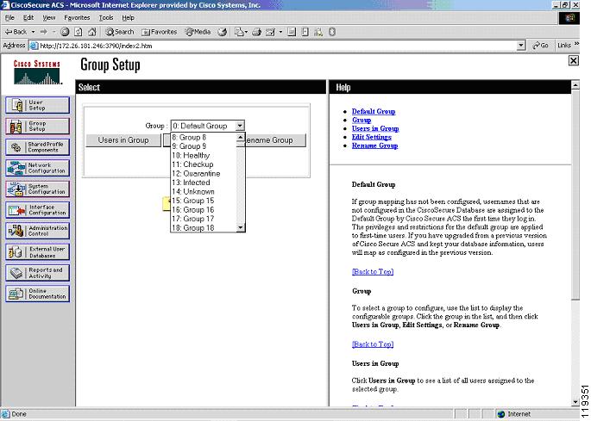This screenshot has width=591, height=421.
Task: Click the Rename Group button
Action: click(x=275, y=140)
